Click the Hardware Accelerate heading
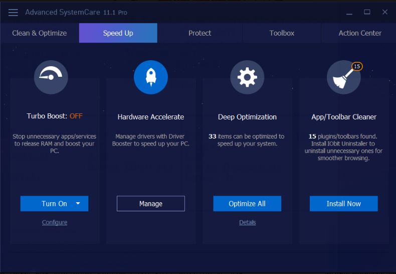 point(151,117)
